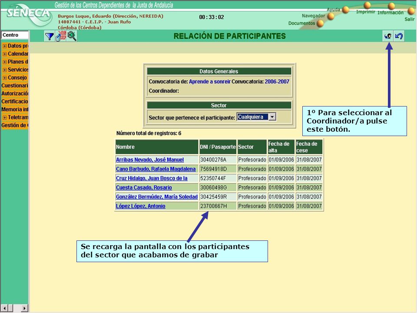Open participant Arribas Nevado, José Manuel
This screenshot has height=313, width=417.
click(x=150, y=160)
